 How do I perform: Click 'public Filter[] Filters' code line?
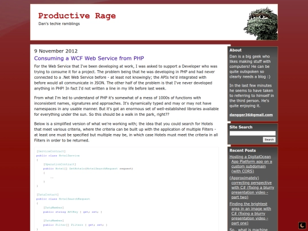tap(75, 225)
